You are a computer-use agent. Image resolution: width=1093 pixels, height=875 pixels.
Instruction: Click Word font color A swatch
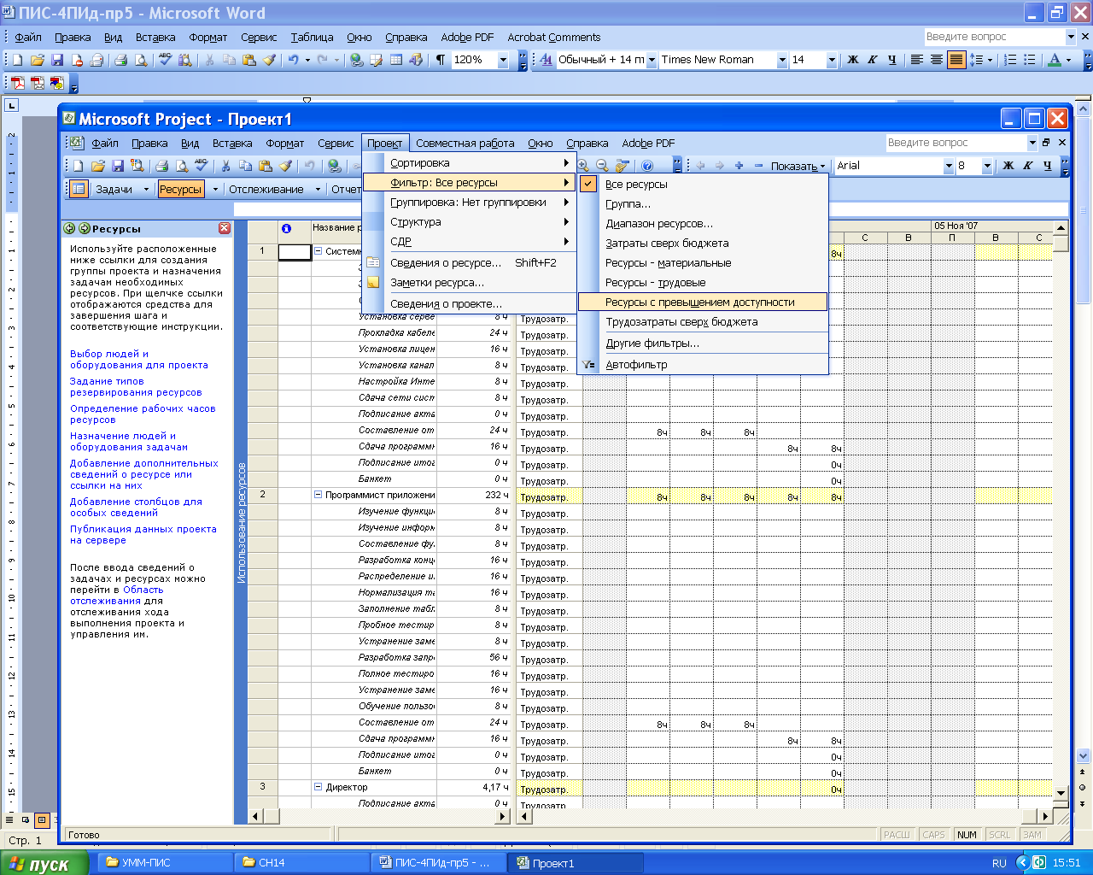click(x=1055, y=60)
